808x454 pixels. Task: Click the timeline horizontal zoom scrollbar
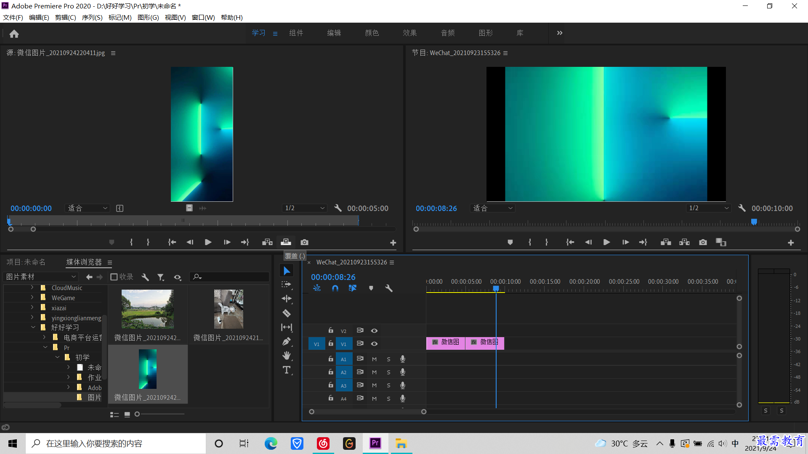point(368,412)
